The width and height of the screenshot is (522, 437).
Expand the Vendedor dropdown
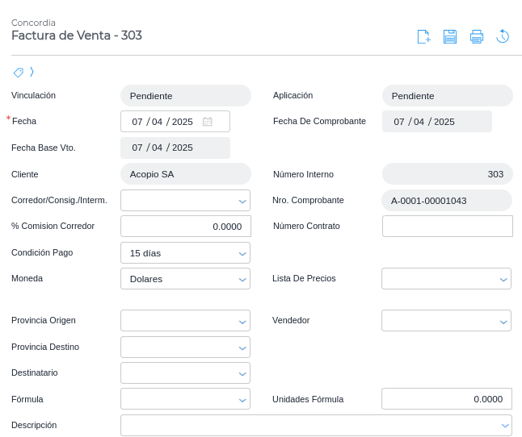[x=446, y=321]
